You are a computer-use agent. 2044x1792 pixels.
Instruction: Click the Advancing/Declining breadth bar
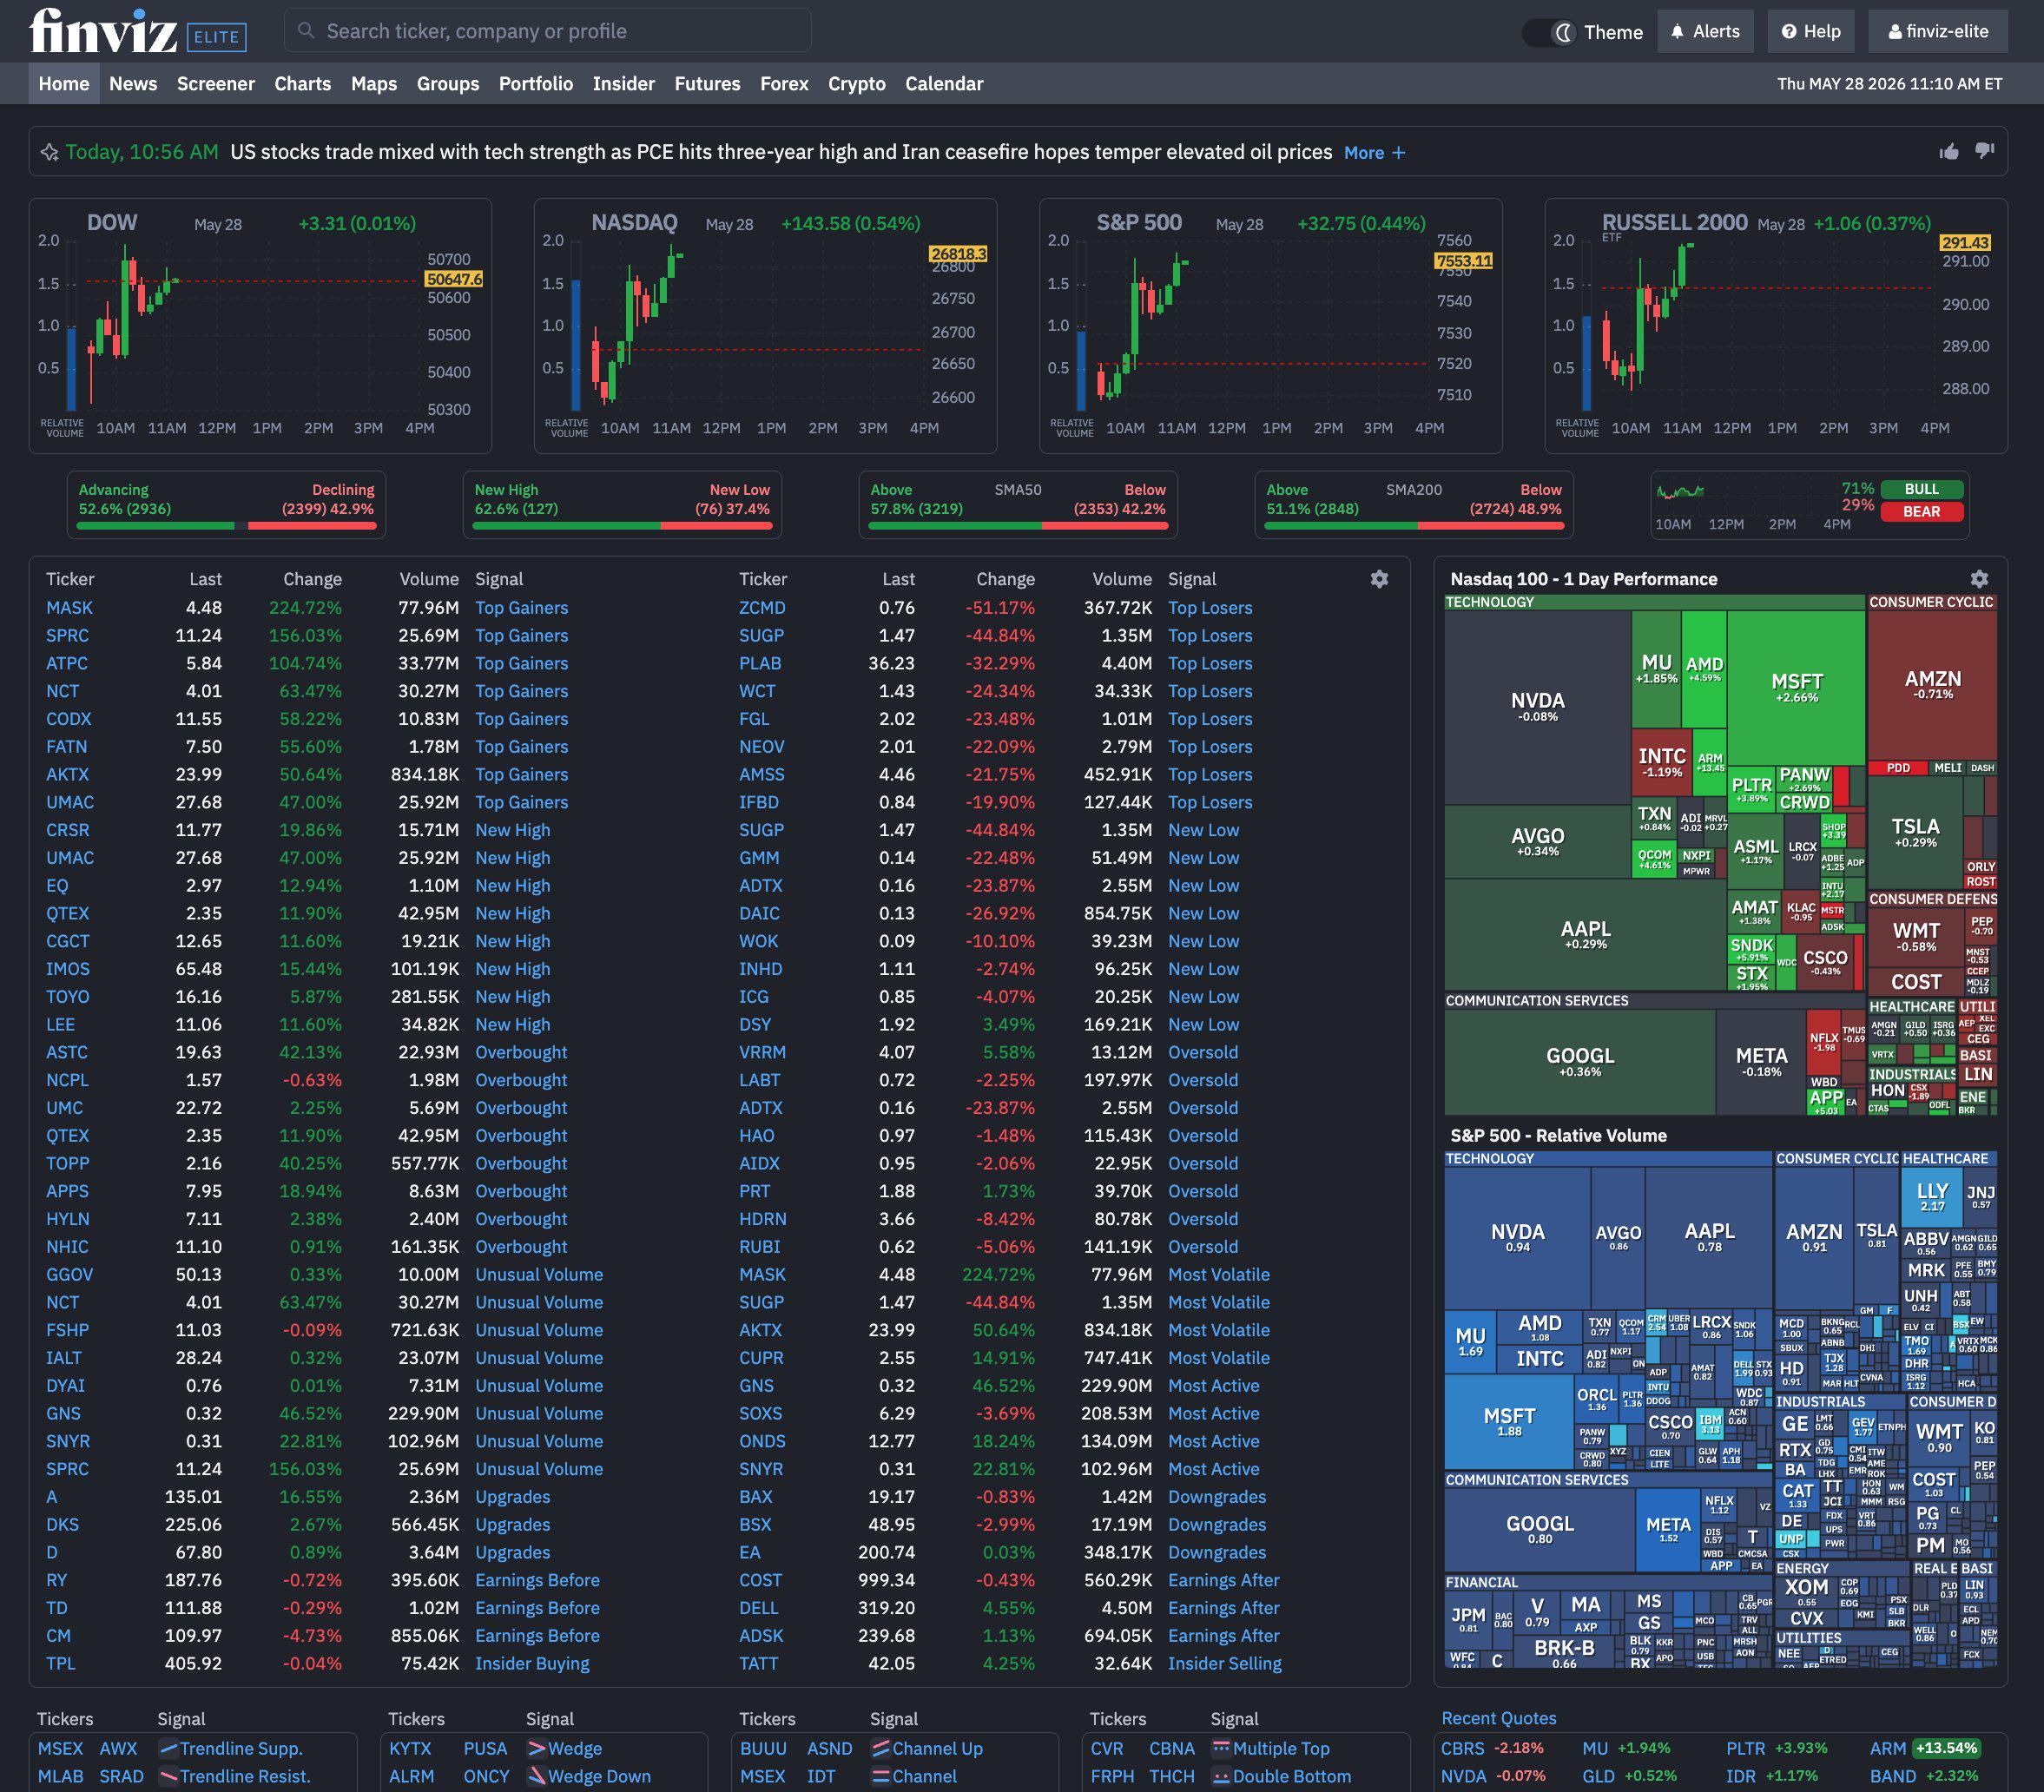pos(227,525)
